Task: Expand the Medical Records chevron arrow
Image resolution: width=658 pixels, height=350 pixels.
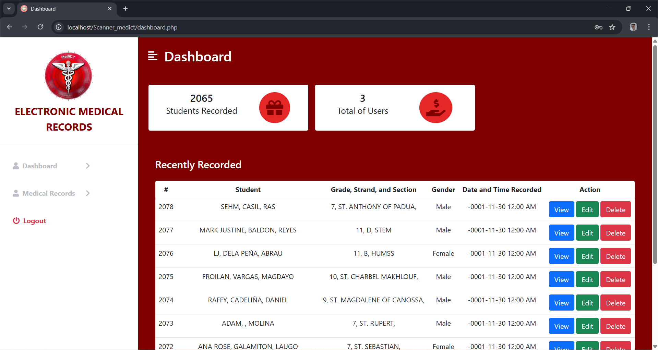Action: tap(88, 193)
